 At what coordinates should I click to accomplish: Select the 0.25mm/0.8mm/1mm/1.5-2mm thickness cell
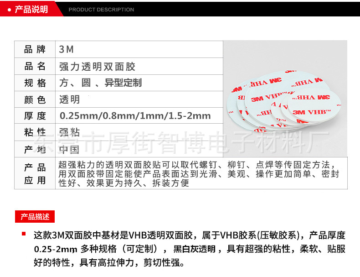coord(139,115)
